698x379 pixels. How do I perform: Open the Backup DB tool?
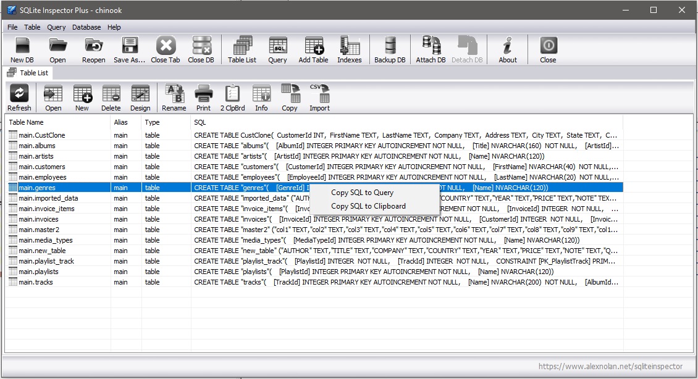point(390,49)
